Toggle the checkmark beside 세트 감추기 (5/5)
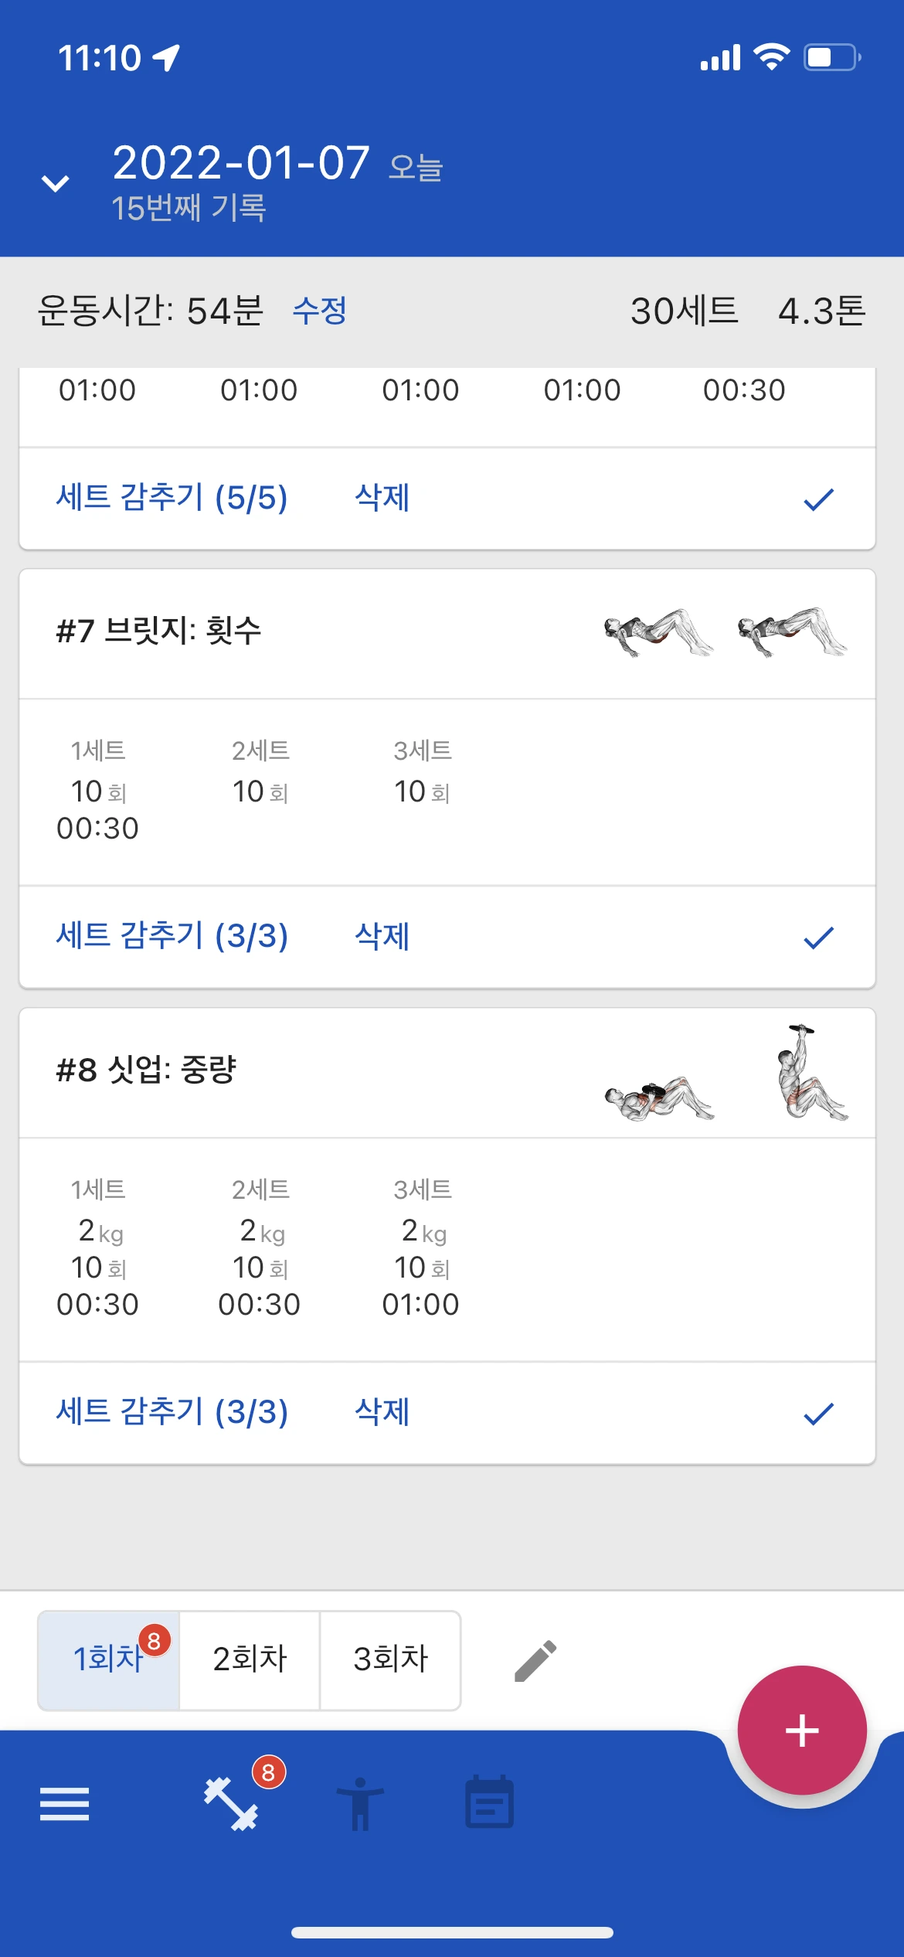 coord(818,499)
